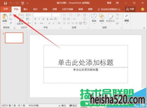147x108 pixels.
Task: Expand the 粘贴 dropdown arrow
Action: (x=5, y=24)
